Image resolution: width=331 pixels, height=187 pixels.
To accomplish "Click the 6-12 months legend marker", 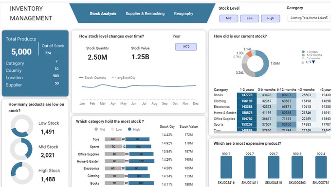I will pyautogui.click(x=303, y=55).
